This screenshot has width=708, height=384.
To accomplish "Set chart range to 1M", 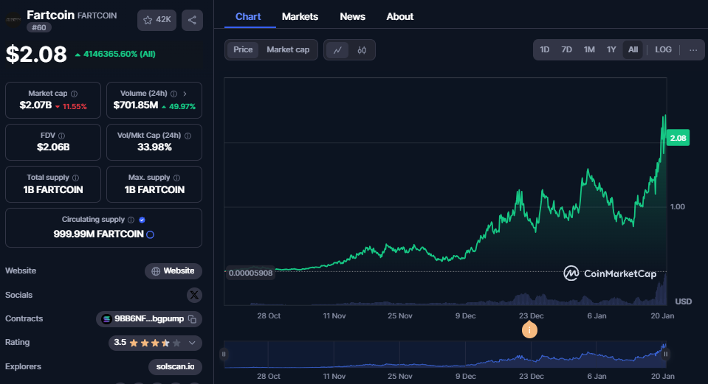I will [x=589, y=49].
